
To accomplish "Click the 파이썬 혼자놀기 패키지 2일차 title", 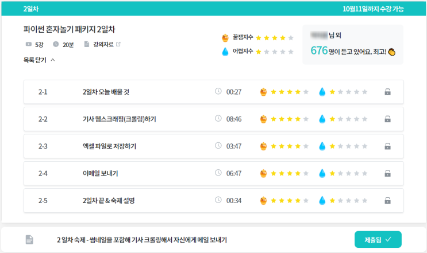I will (x=70, y=29).
